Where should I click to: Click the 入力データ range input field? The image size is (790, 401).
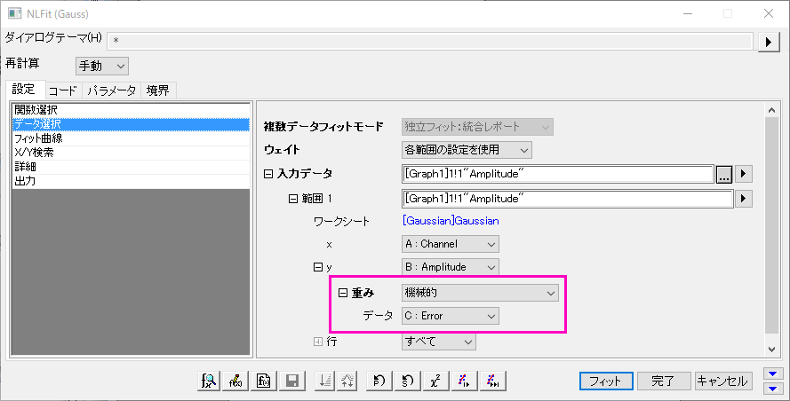[558, 174]
